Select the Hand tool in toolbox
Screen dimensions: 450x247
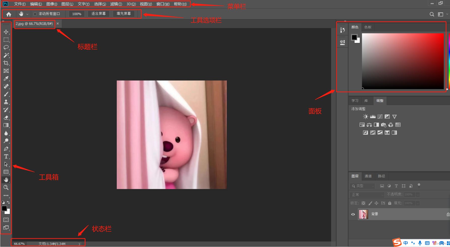[6, 180]
